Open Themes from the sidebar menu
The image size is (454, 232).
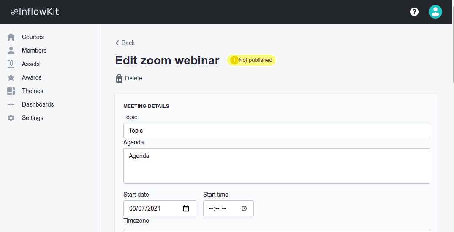tap(33, 91)
